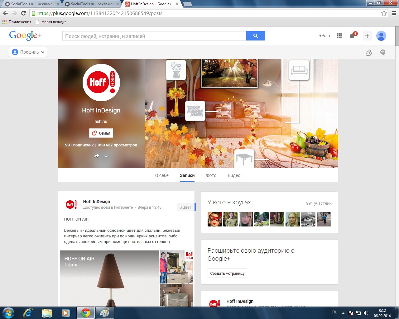The width and height of the screenshot is (399, 319).
Task: Launch Internet Explorer from taskbar
Action: click(28, 313)
